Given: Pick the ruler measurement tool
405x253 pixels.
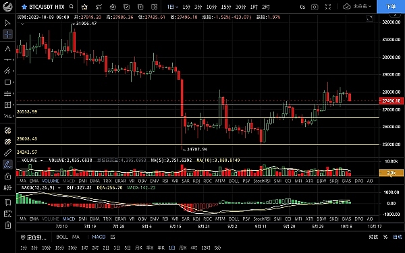Looking at the screenshot, I should 7,153.
